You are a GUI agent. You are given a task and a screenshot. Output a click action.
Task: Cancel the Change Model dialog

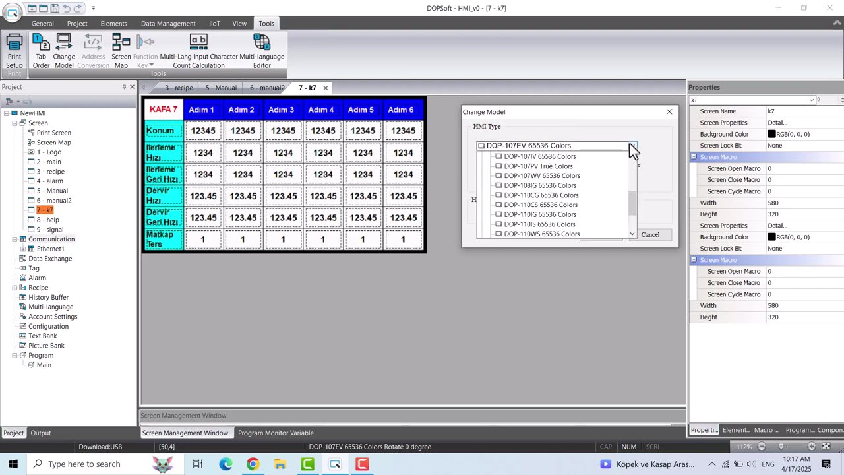click(x=650, y=234)
